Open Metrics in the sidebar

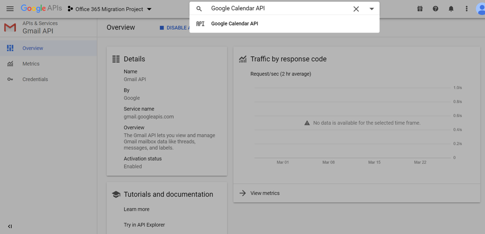pyautogui.click(x=31, y=64)
